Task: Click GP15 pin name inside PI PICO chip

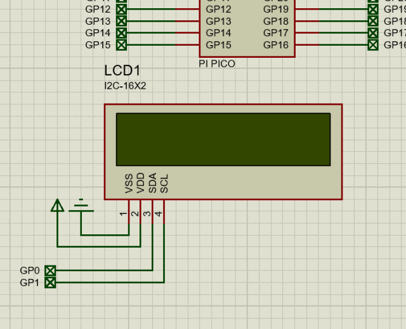Action: click(218, 45)
